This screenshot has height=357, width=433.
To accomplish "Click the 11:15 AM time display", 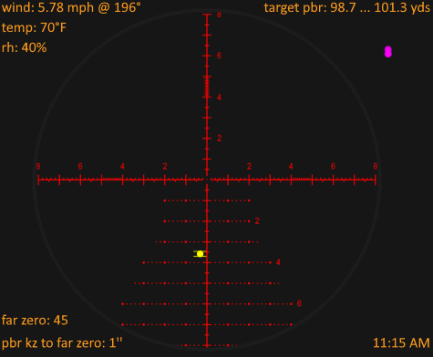I will [x=401, y=343].
